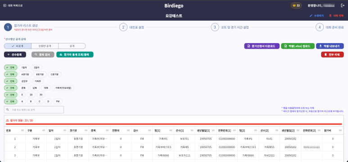
Task: Open 종목 column menu icon
Action: click(108, 131)
